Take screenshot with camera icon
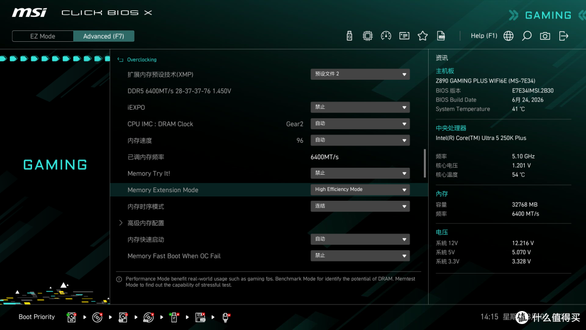The width and height of the screenshot is (586, 330). tap(545, 36)
